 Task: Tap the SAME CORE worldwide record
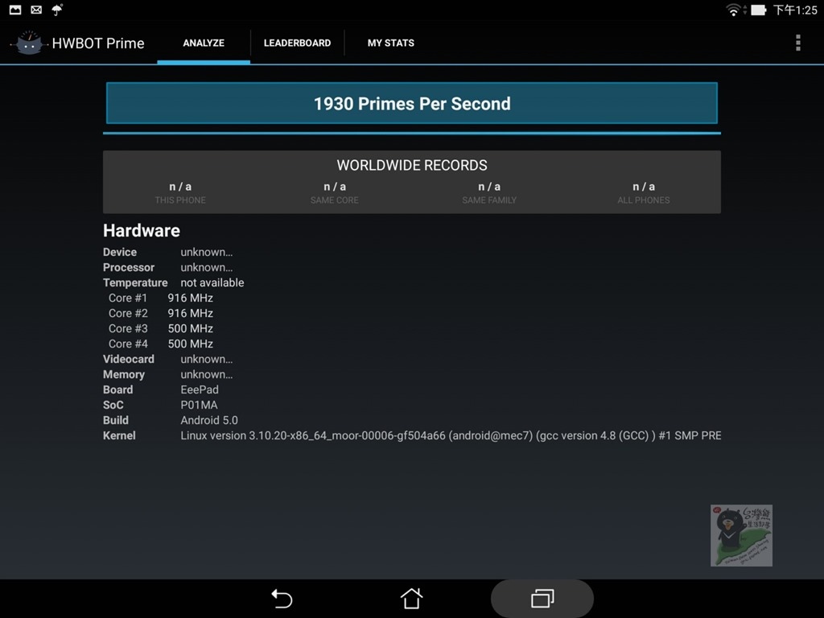335,193
